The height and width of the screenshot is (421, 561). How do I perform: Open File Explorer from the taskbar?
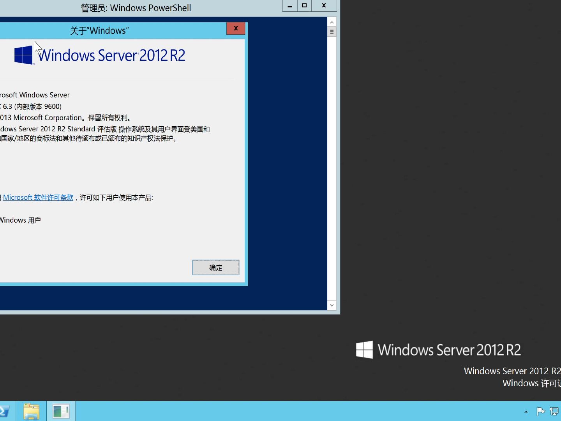(x=31, y=411)
